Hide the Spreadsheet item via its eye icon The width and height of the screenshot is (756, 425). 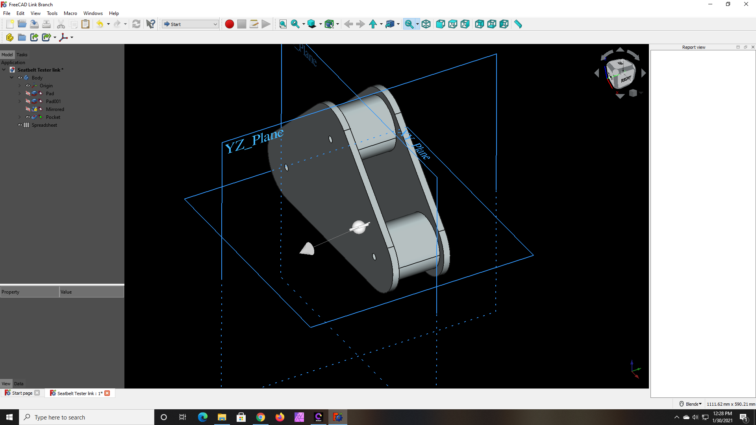point(20,125)
